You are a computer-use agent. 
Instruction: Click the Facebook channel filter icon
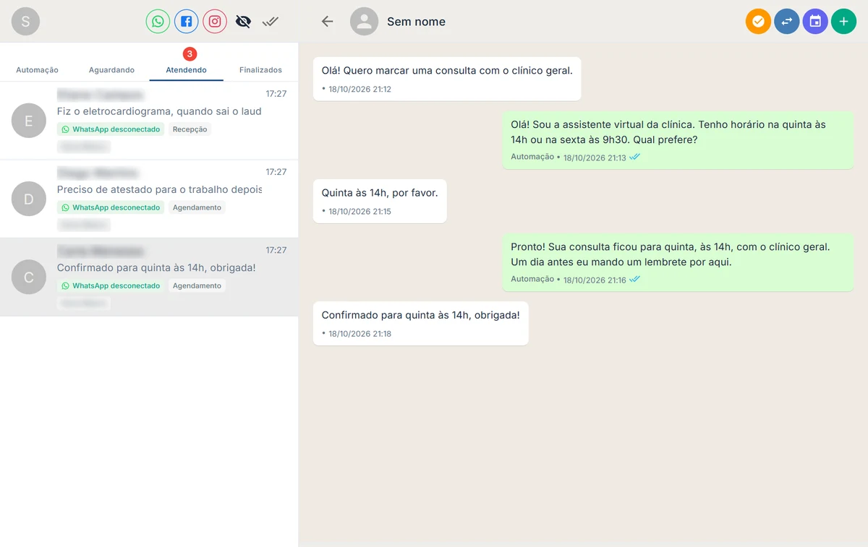point(186,22)
